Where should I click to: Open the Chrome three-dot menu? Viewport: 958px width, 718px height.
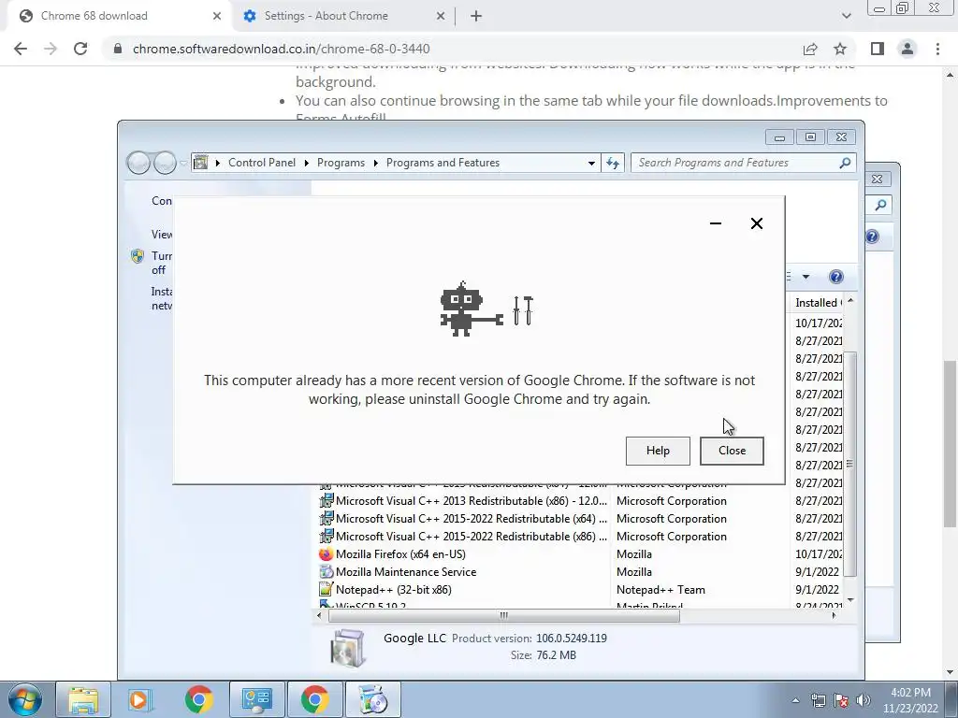(937, 49)
